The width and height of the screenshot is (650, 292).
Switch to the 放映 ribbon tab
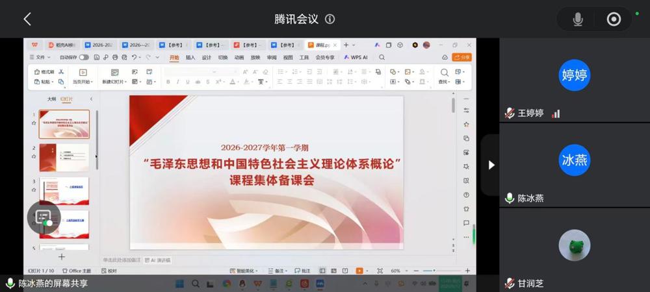tap(255, 58)
